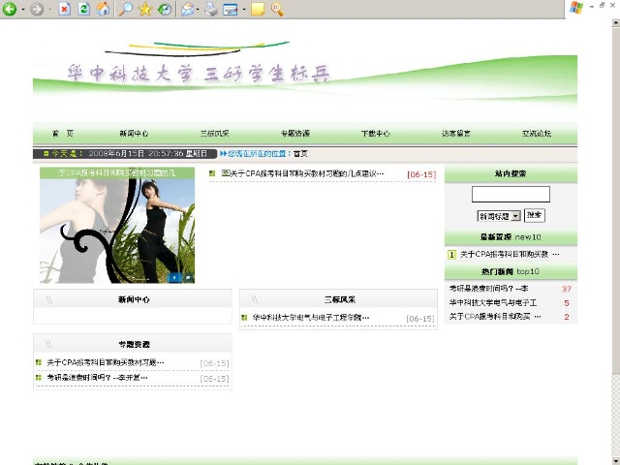
Task: Click the orange research magnifier toolbar icon
Action: pyautogui.click(x=278, y=9)
